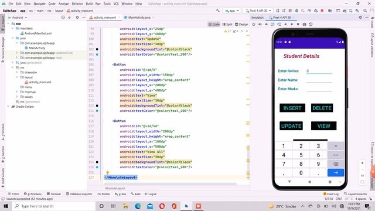Open the VCS menu
Screen dimensions: 375x211
116,4
